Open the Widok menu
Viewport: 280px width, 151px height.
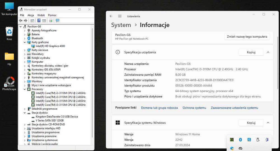pos(41,15)
